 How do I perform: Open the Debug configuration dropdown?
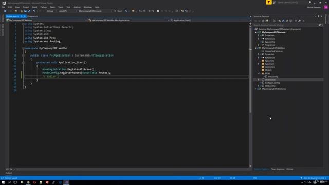tap(51, 11)
